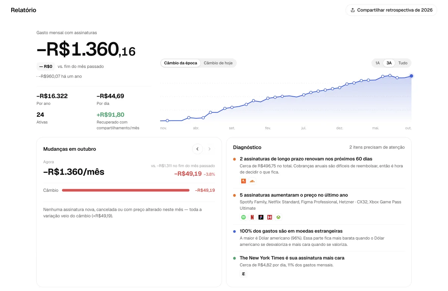Open '5 assinaturas aumentaram o preço' item

click(319, 206)
